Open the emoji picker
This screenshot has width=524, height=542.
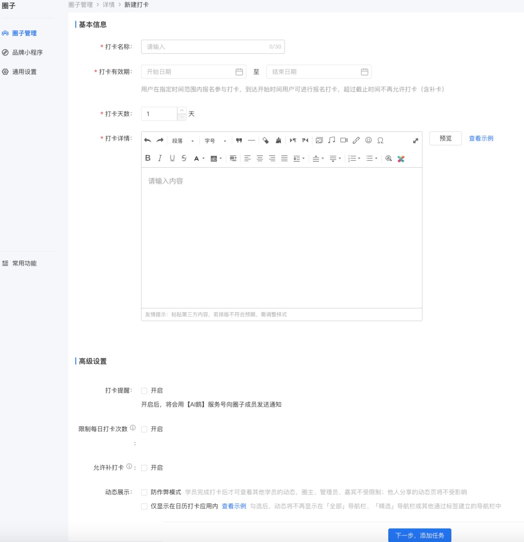point(369,140)
